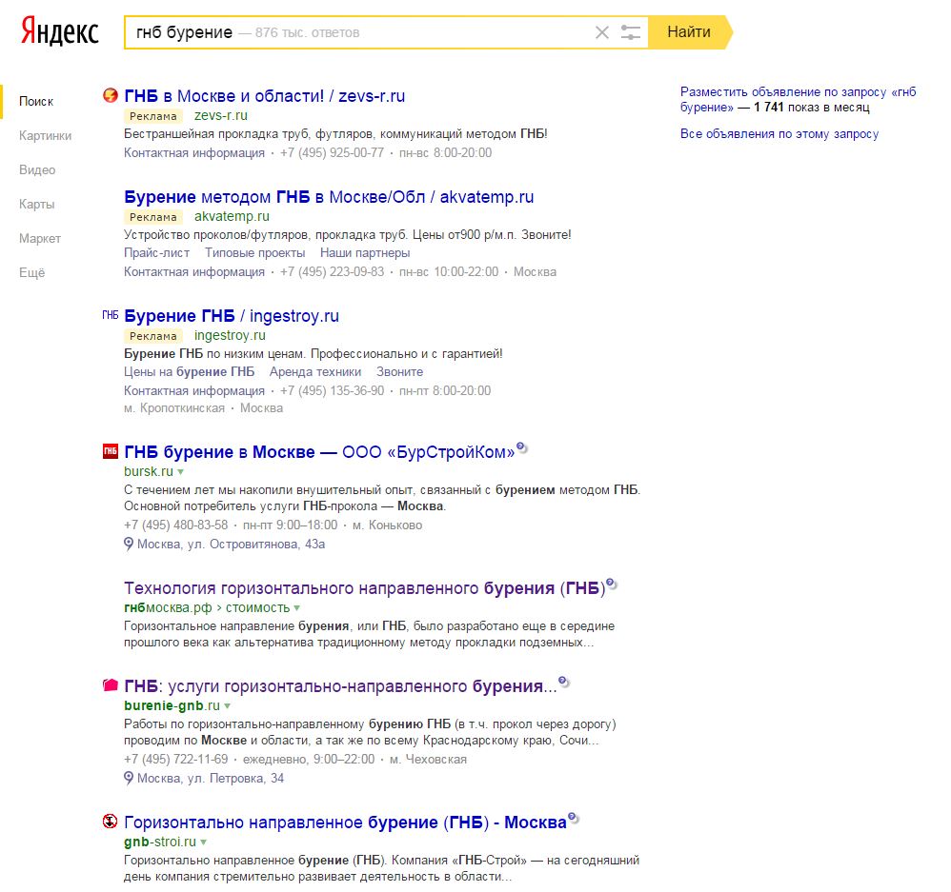Open Горизонтально направленное бурение (ГНБ) - Москва result
The height and width of the screenshot is (892, 951).
[x=345, y=823]
